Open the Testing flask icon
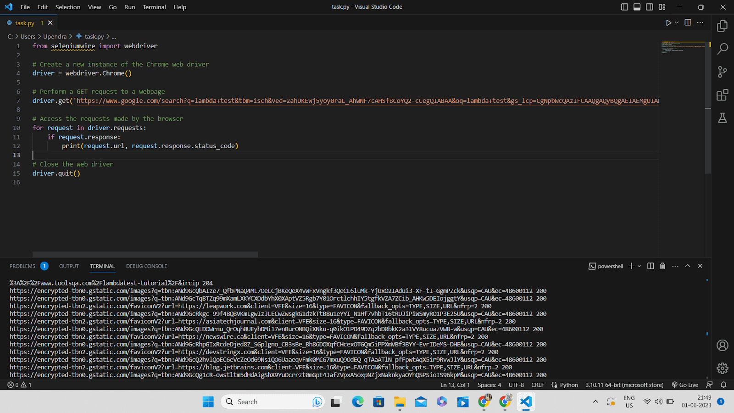The height and width of the screenshot is (413, 734). click(x=723, y=118)
